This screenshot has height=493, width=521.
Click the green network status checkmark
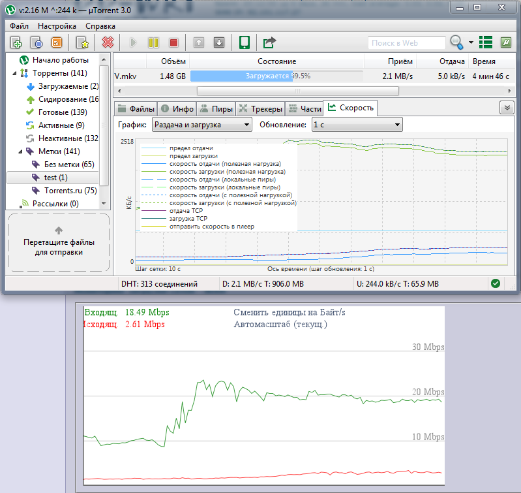[x=496, y=283]
